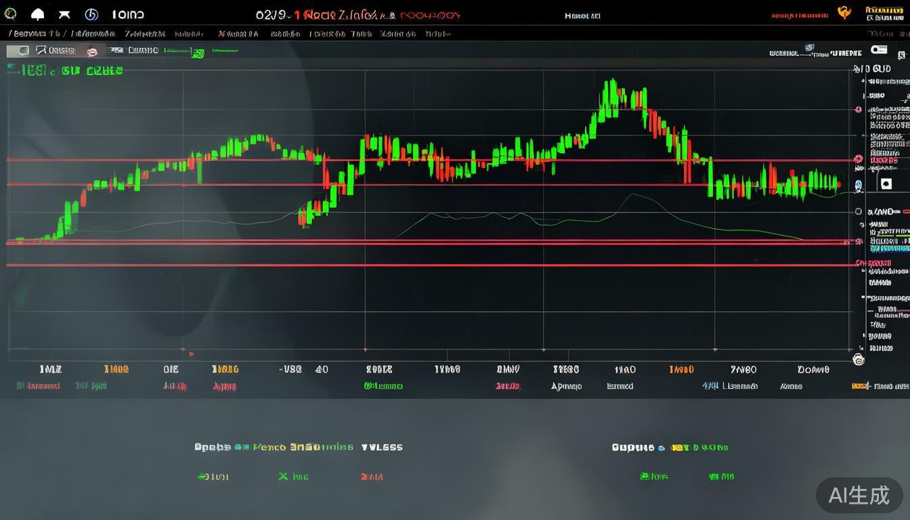The image size is (910, 520).
Task: Click the round icon at chart bottom-right corner
Action: tap(859, 360)
